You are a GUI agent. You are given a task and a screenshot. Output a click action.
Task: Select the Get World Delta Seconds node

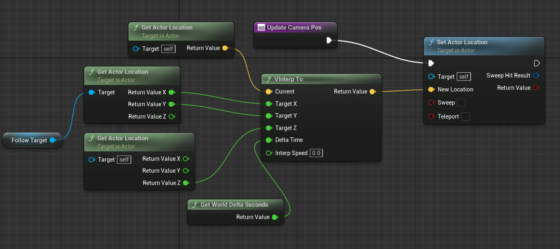[234, 205]
